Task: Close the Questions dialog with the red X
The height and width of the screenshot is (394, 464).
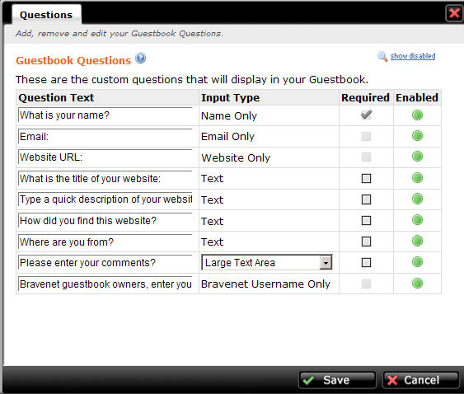Action: [454, 13]
